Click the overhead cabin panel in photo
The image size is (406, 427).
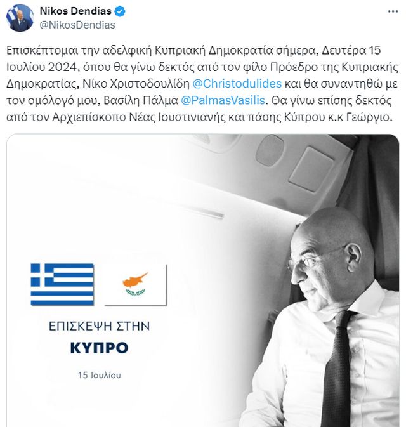coord(311,169)
